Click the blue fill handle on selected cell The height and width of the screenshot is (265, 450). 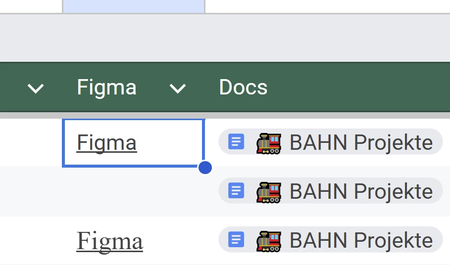(205, 167)
